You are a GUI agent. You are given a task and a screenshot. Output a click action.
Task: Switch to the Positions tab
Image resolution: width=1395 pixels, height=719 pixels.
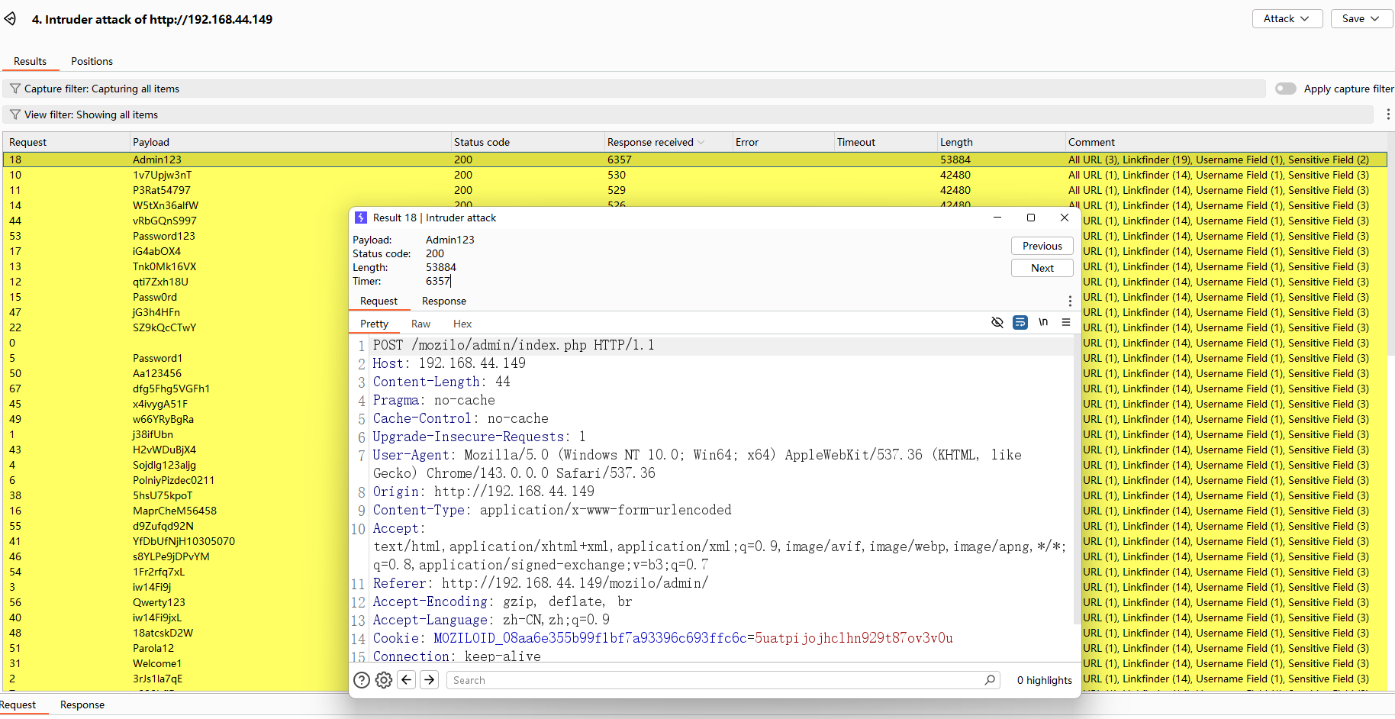coord(92,61)
